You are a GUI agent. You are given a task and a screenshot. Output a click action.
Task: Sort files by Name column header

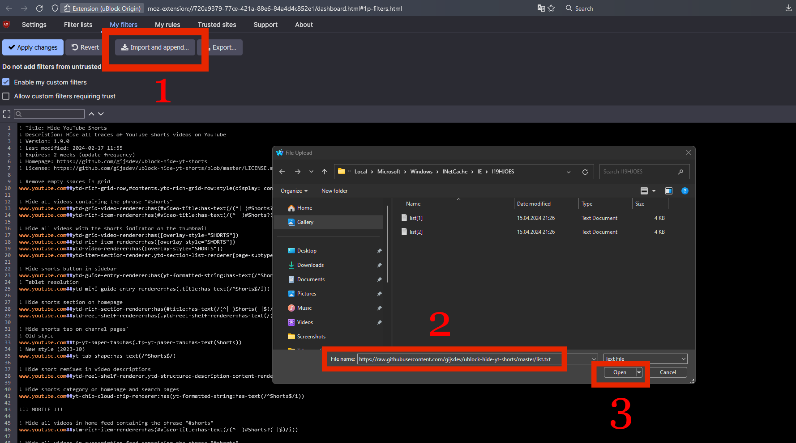[413, 204]
